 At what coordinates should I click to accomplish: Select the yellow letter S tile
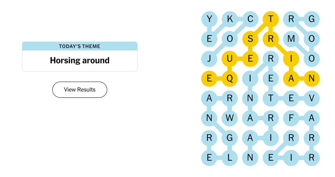coord(250,39)
